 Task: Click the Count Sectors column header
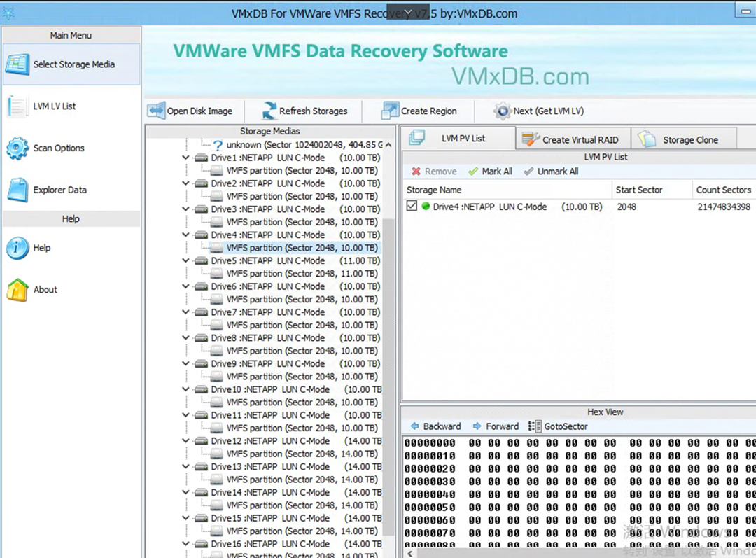click(x=724, y=190)
